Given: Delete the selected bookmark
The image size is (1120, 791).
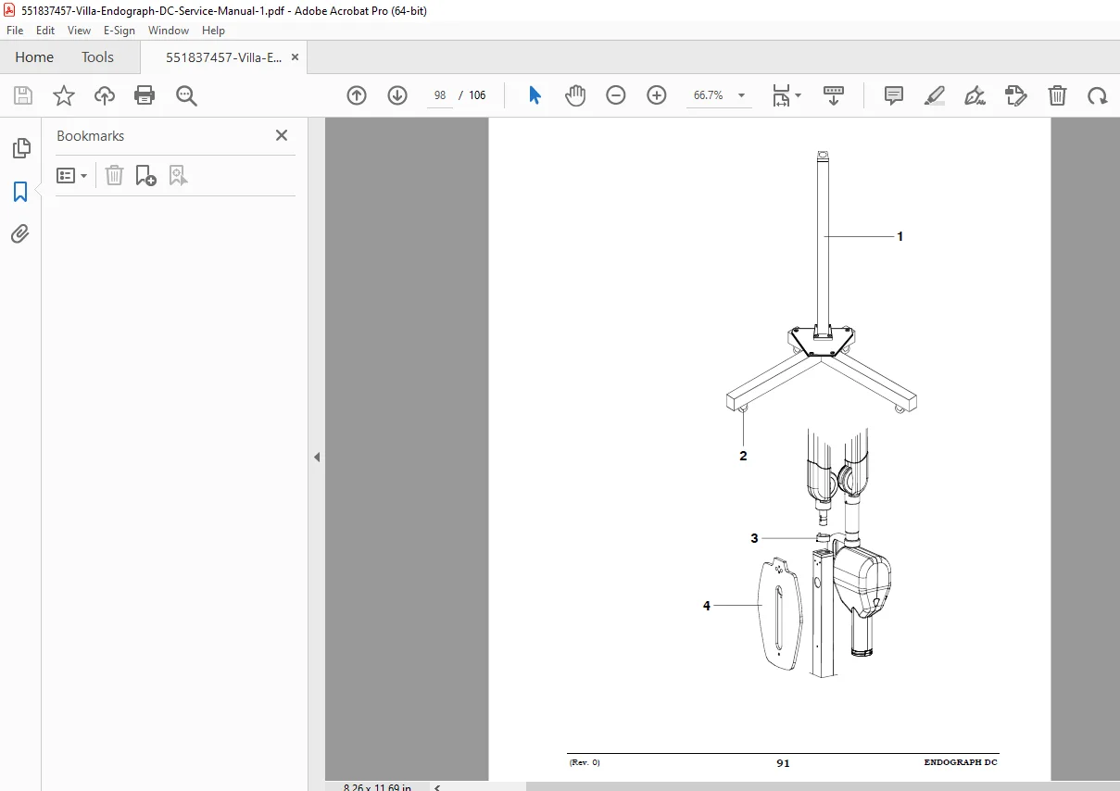Looking at the screenshot, I should tap(114, 175).
